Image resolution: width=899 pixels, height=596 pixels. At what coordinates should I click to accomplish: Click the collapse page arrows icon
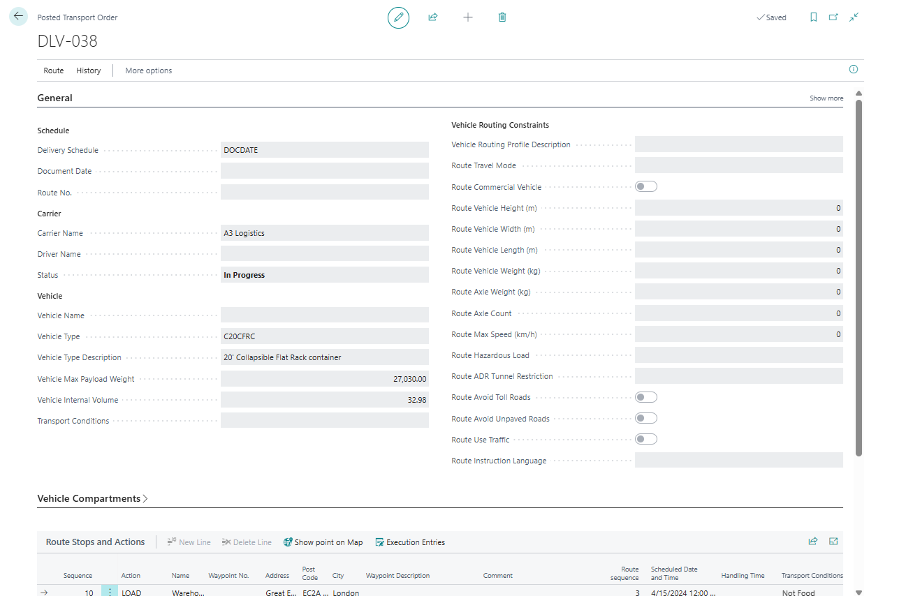[x=854, y=17]
